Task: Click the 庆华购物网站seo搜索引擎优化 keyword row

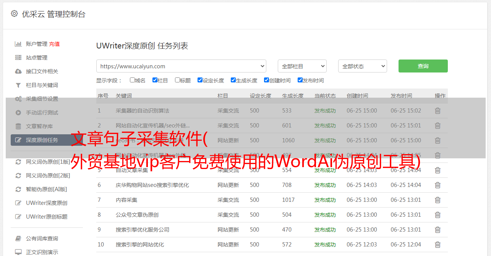Action: click(x=152, y=185)
